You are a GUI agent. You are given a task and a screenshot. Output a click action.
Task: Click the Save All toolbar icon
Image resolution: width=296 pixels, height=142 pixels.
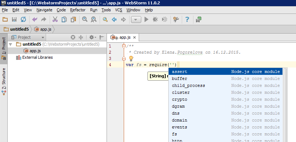click(14, 19)
